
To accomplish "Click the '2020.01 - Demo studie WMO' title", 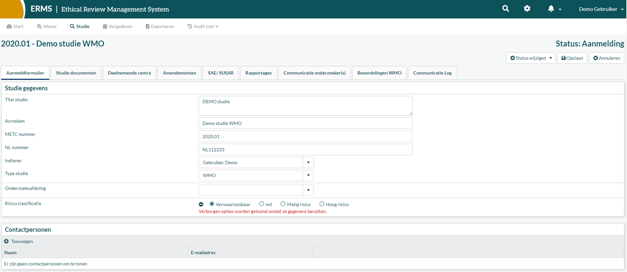I will (x=53, y=44).
